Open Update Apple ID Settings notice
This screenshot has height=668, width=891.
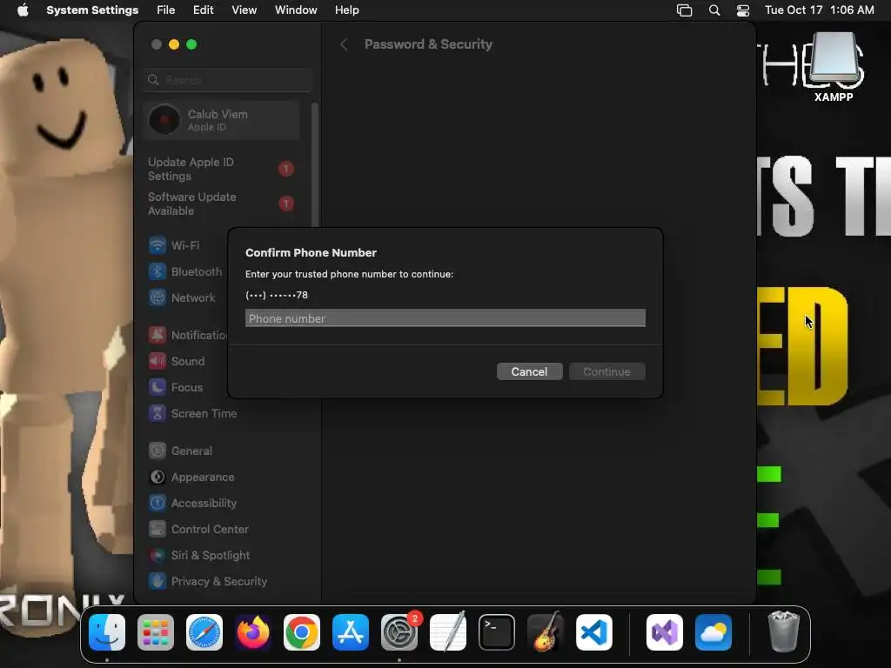(222, 170)
